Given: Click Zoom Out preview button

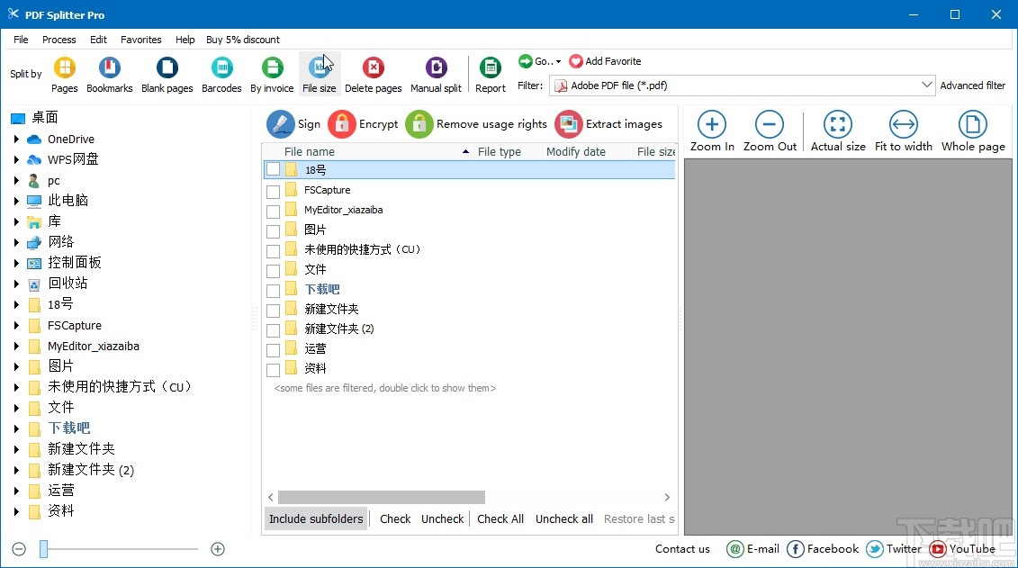Looking at the screenshot, I should click(x=770, y=131).
